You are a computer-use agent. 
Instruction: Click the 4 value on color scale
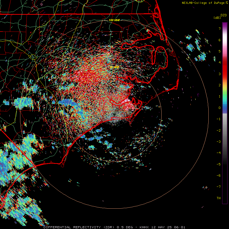(x=220, y=63)
